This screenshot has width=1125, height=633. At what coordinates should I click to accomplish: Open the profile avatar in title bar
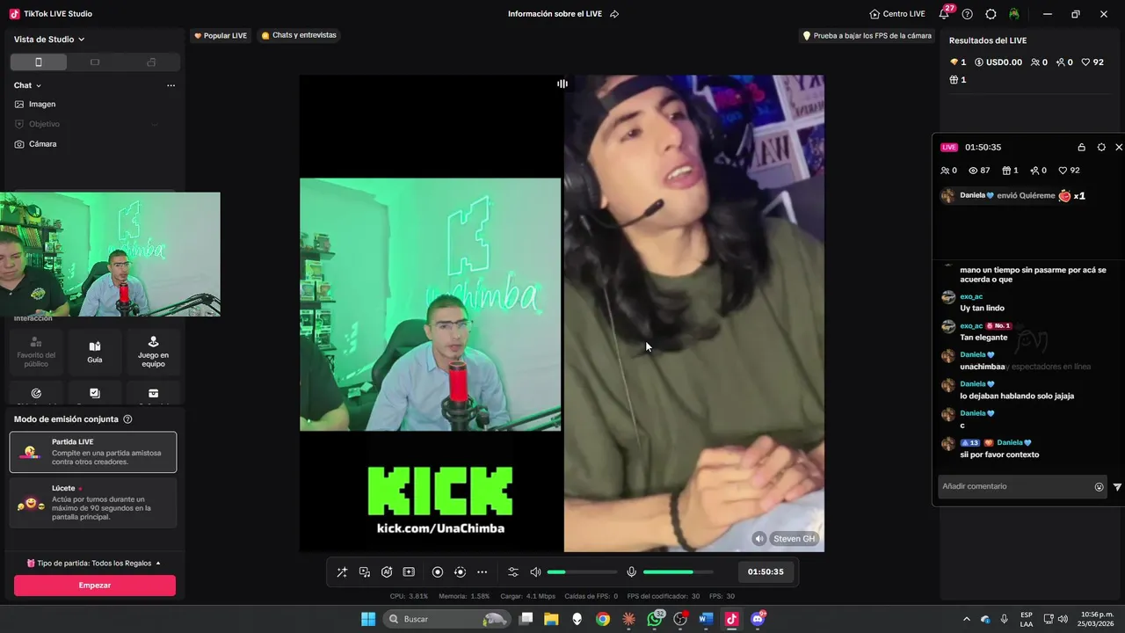tap(1014, 14)
